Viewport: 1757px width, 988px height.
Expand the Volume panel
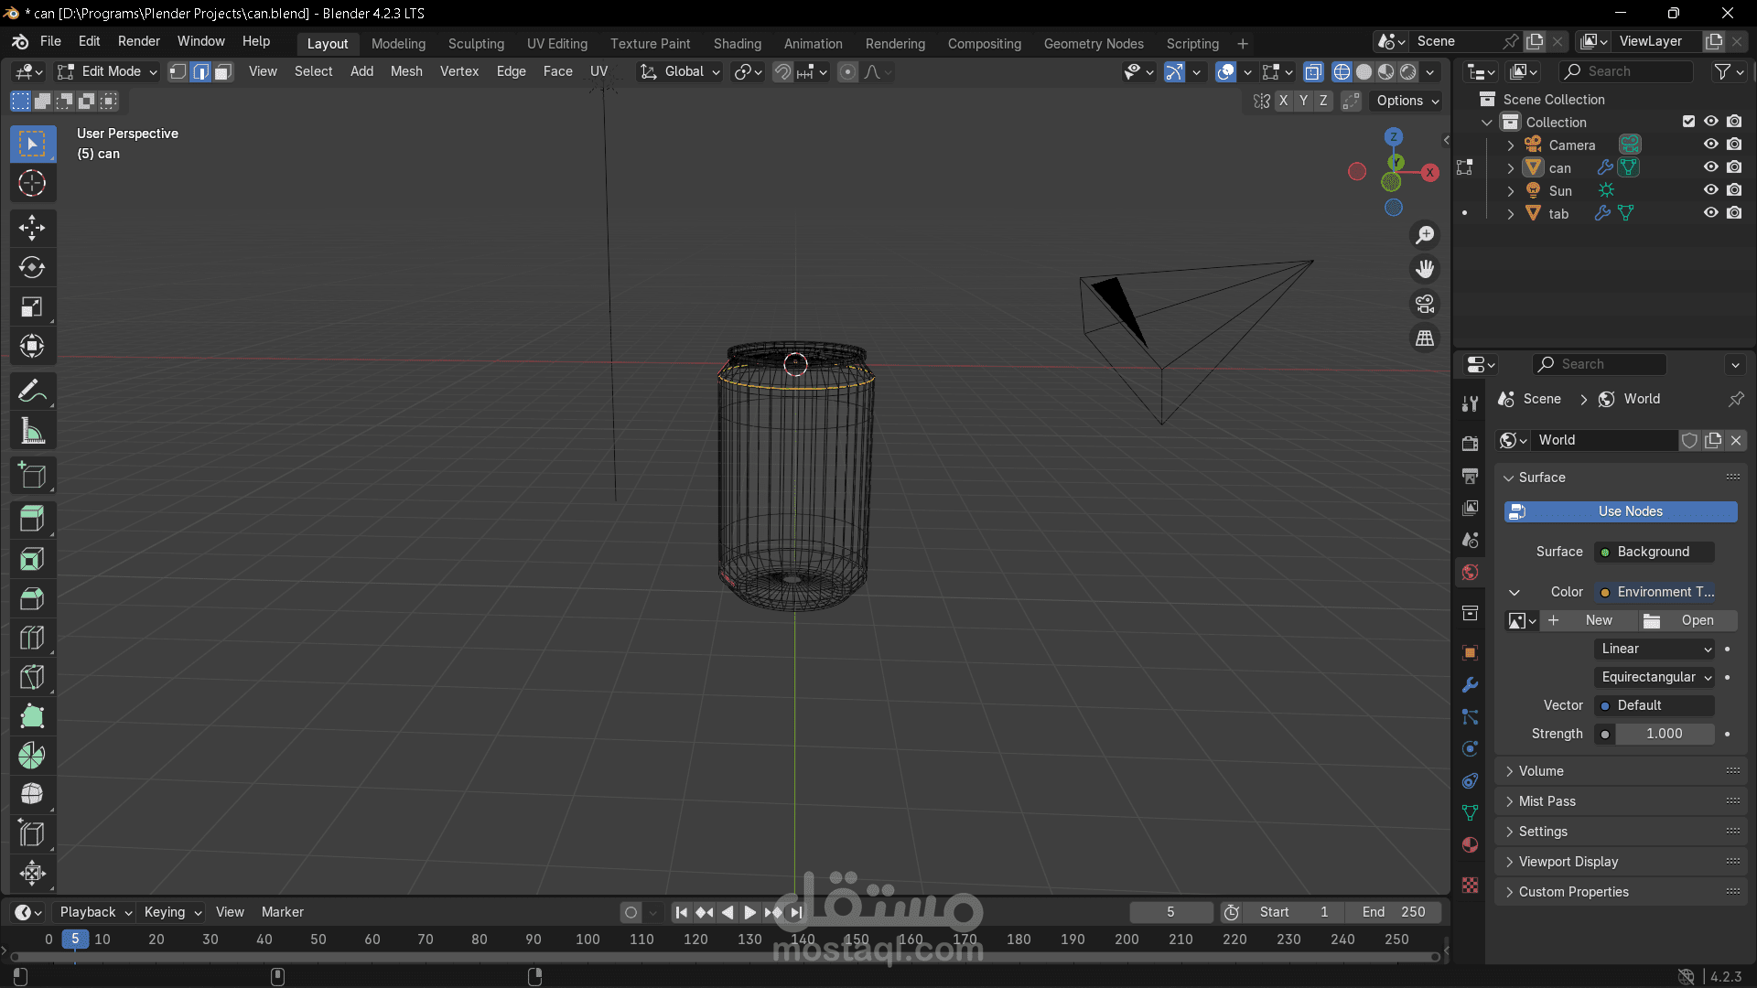(1541, 771)
